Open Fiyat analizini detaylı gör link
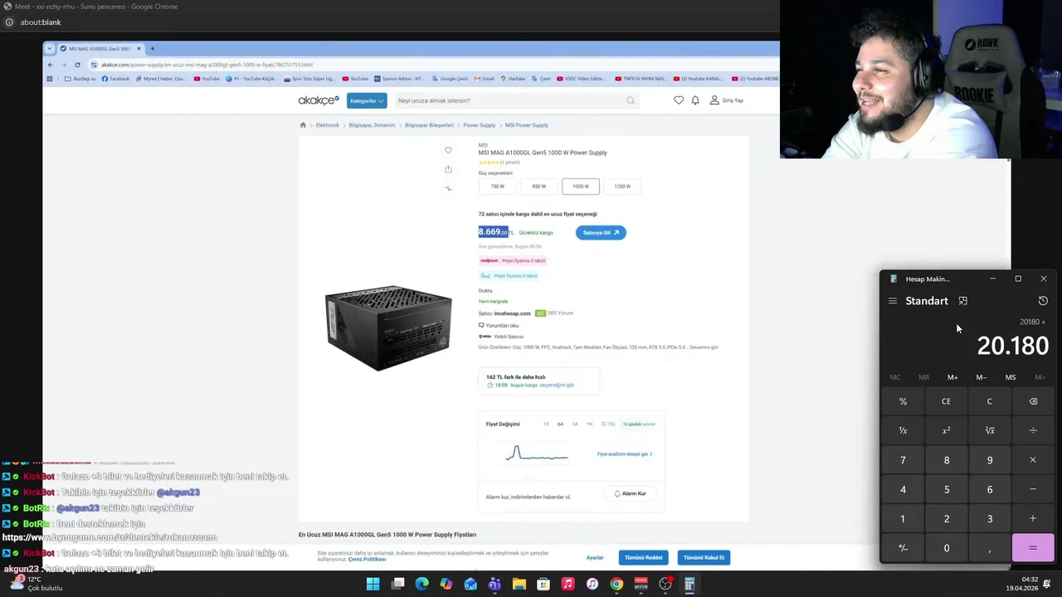This screenshot has height=597, width=1062. [x=625, y=454]
